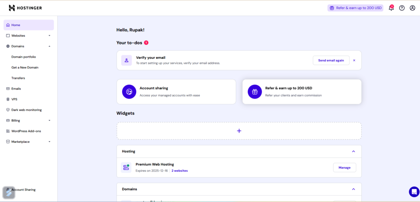Click the plus icon to add a widget

239,131
